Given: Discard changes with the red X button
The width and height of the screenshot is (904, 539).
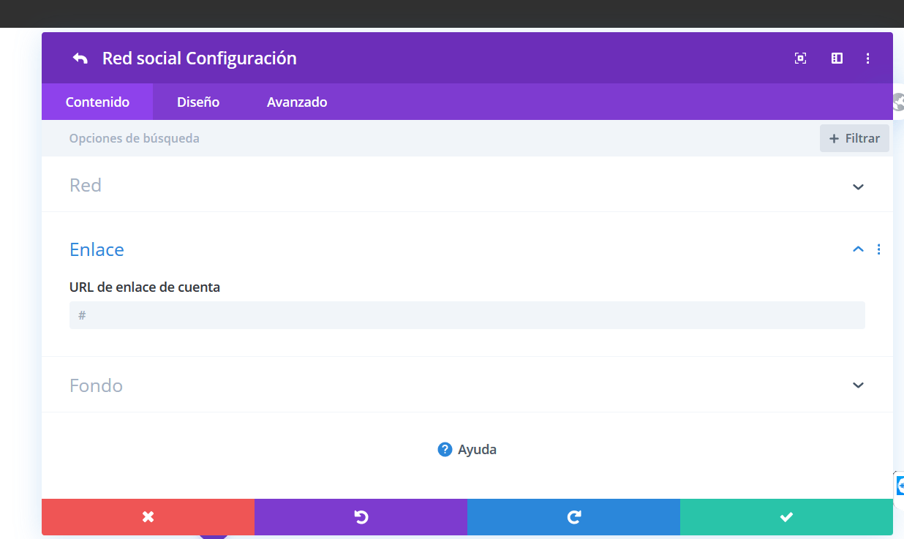Looking at the screenshot, I should (148, 517).
